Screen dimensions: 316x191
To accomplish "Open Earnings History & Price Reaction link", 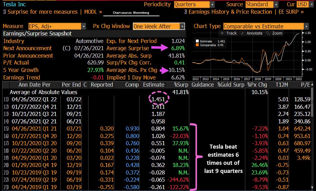I will tap(244, 12).
